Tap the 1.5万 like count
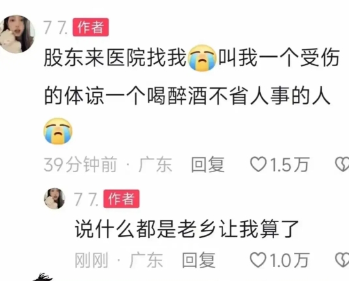Screen dimensions: 349x281 [x=290, y=165]
